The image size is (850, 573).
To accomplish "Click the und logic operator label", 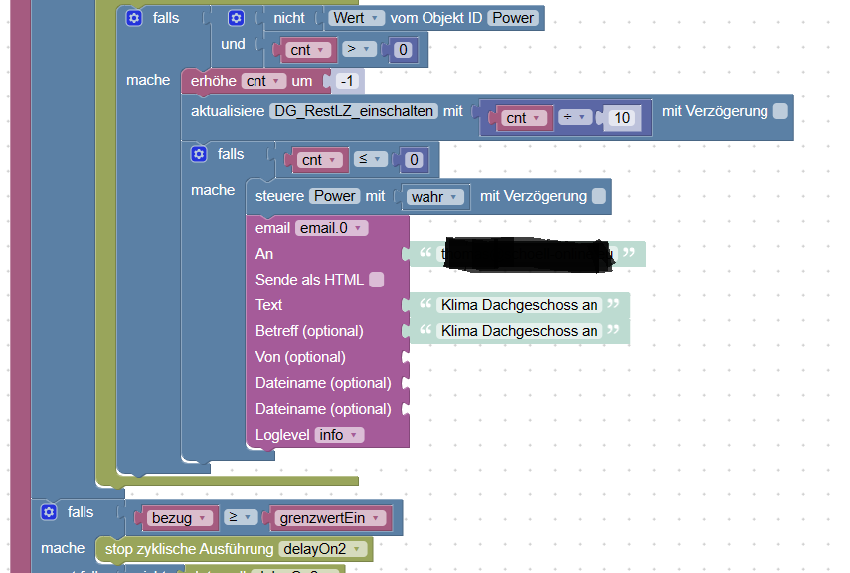I will coord(233,44).
